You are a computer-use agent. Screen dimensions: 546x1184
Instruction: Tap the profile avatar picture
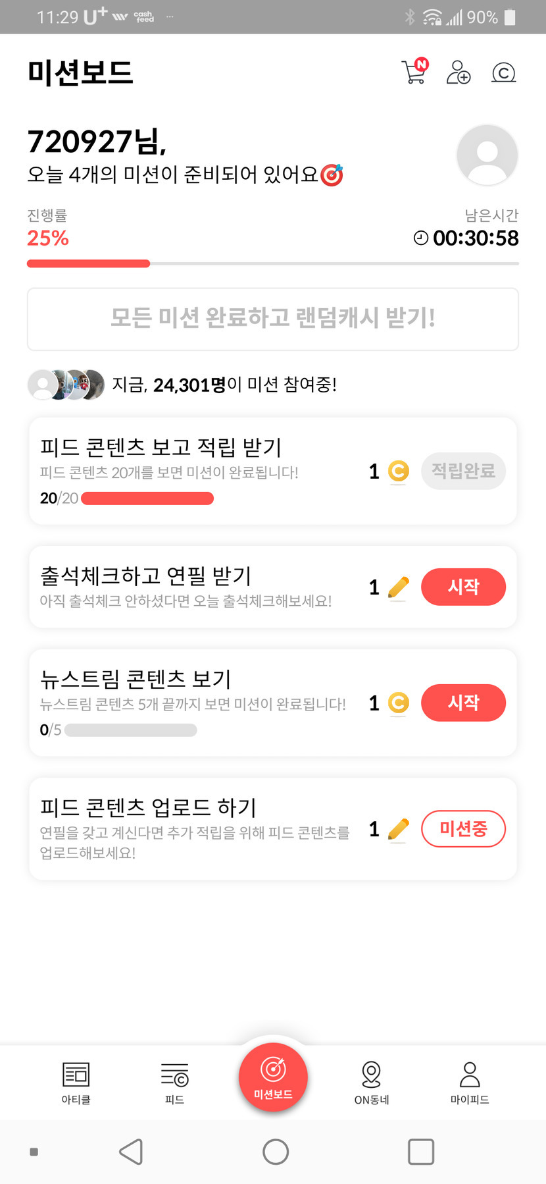click(487, 155)
